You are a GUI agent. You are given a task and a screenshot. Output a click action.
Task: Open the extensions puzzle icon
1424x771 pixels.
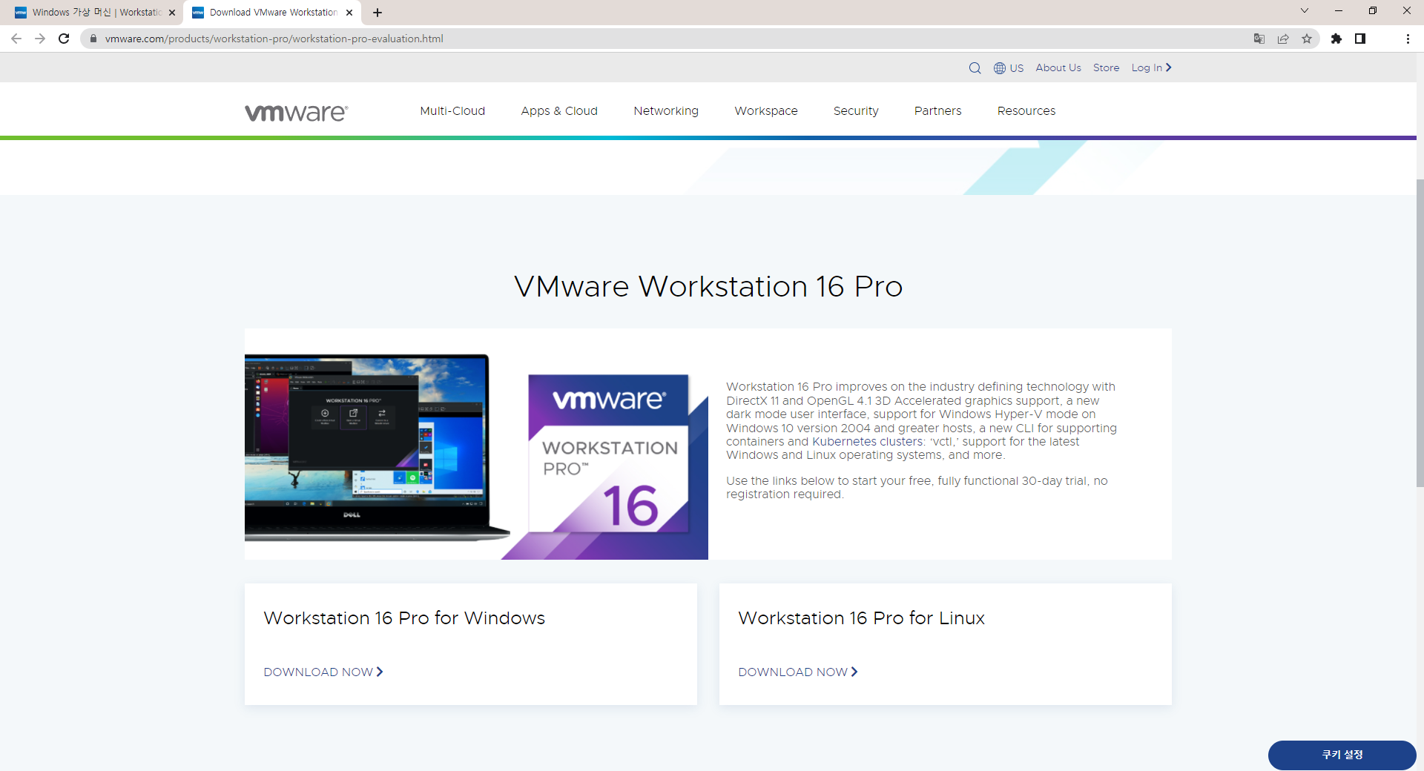[1336, 39]
